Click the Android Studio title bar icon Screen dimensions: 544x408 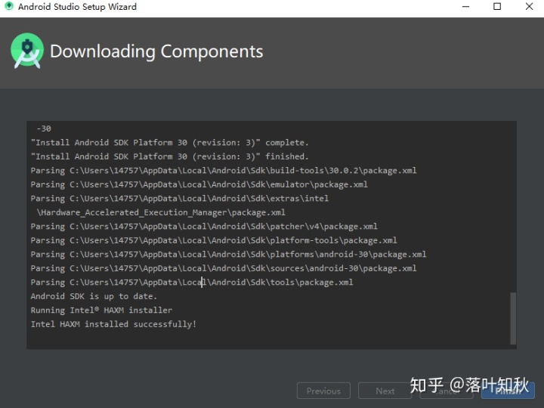coord(9,6)
